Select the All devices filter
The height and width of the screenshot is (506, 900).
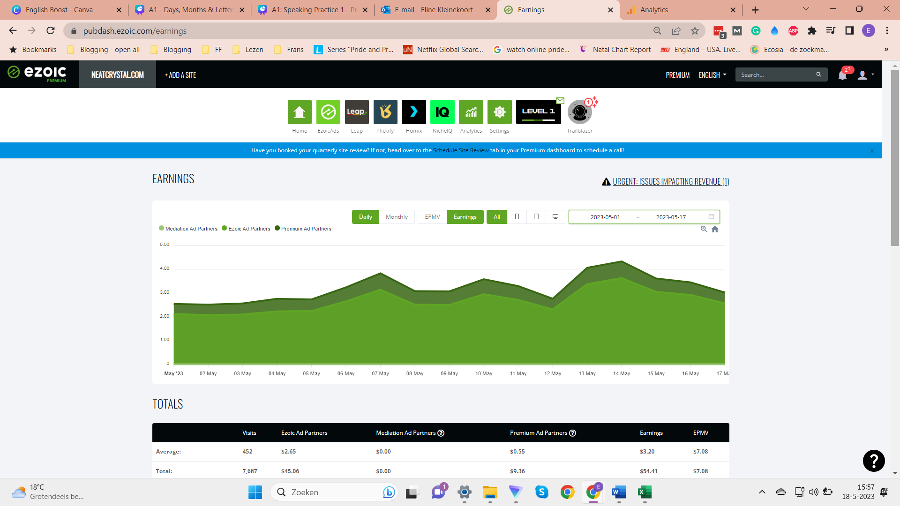click(497, 217)
